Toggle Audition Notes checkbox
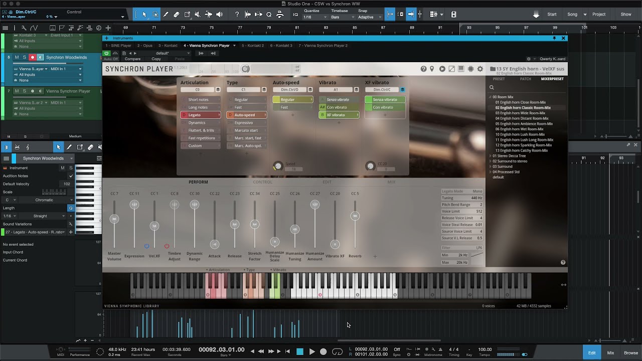 pos(71,176)
